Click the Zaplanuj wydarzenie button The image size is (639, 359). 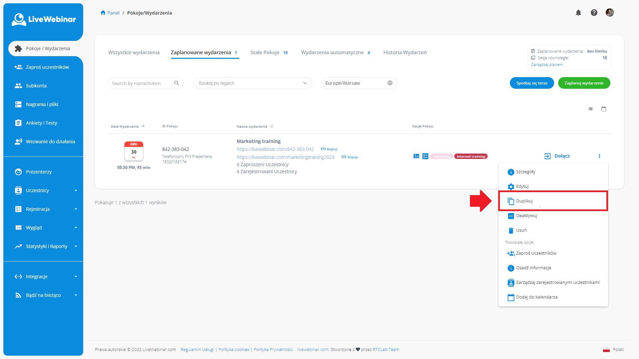tap(584, 83)
